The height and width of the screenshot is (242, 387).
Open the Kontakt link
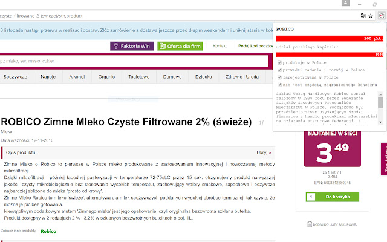click(x=220, y=46)
